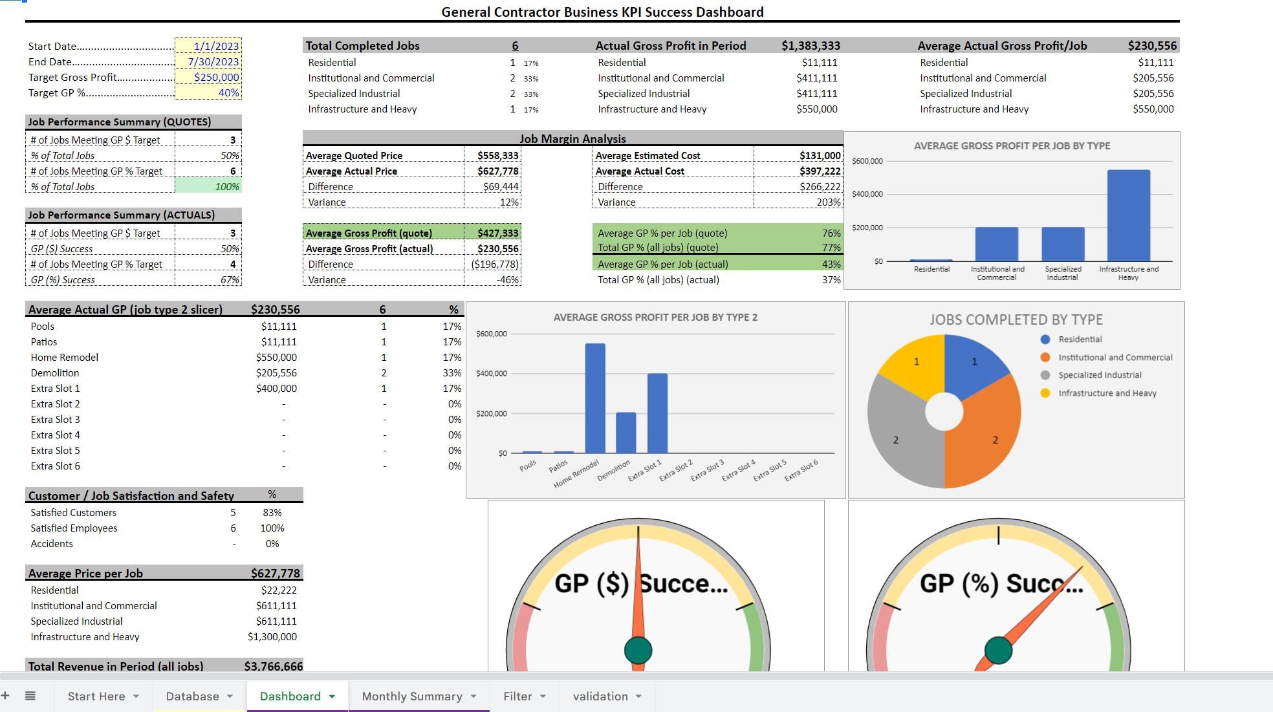Add a new sheet with the plus icon

(x=6, y=696)
